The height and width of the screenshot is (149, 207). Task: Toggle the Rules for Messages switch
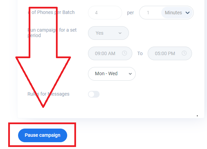coord(94,94)
